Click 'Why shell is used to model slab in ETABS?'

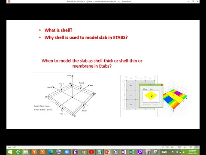point(86,37)
